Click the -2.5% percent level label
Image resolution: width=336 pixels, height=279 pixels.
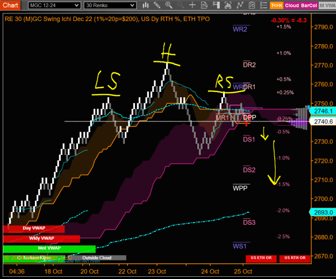coord(283,237)
